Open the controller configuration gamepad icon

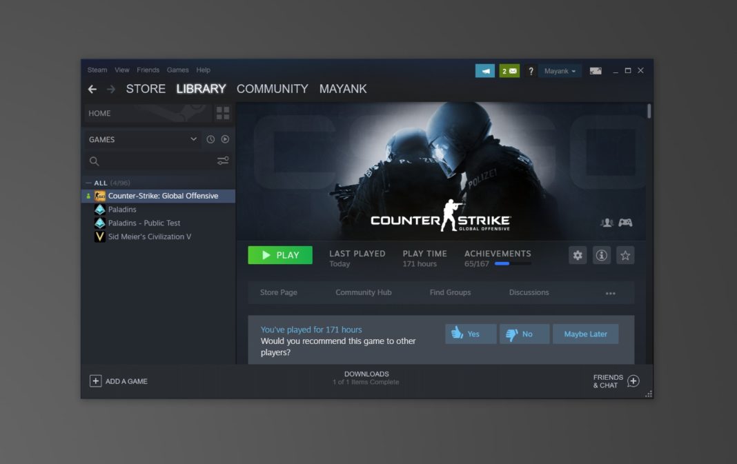click(627, 222)
